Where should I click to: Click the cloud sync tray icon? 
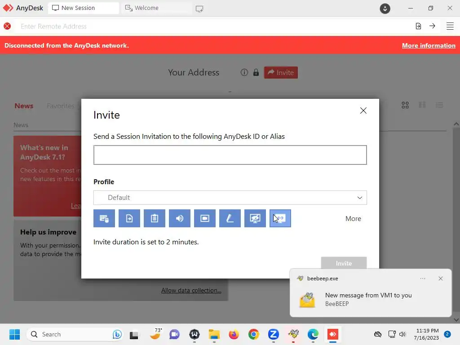[378, 334]
